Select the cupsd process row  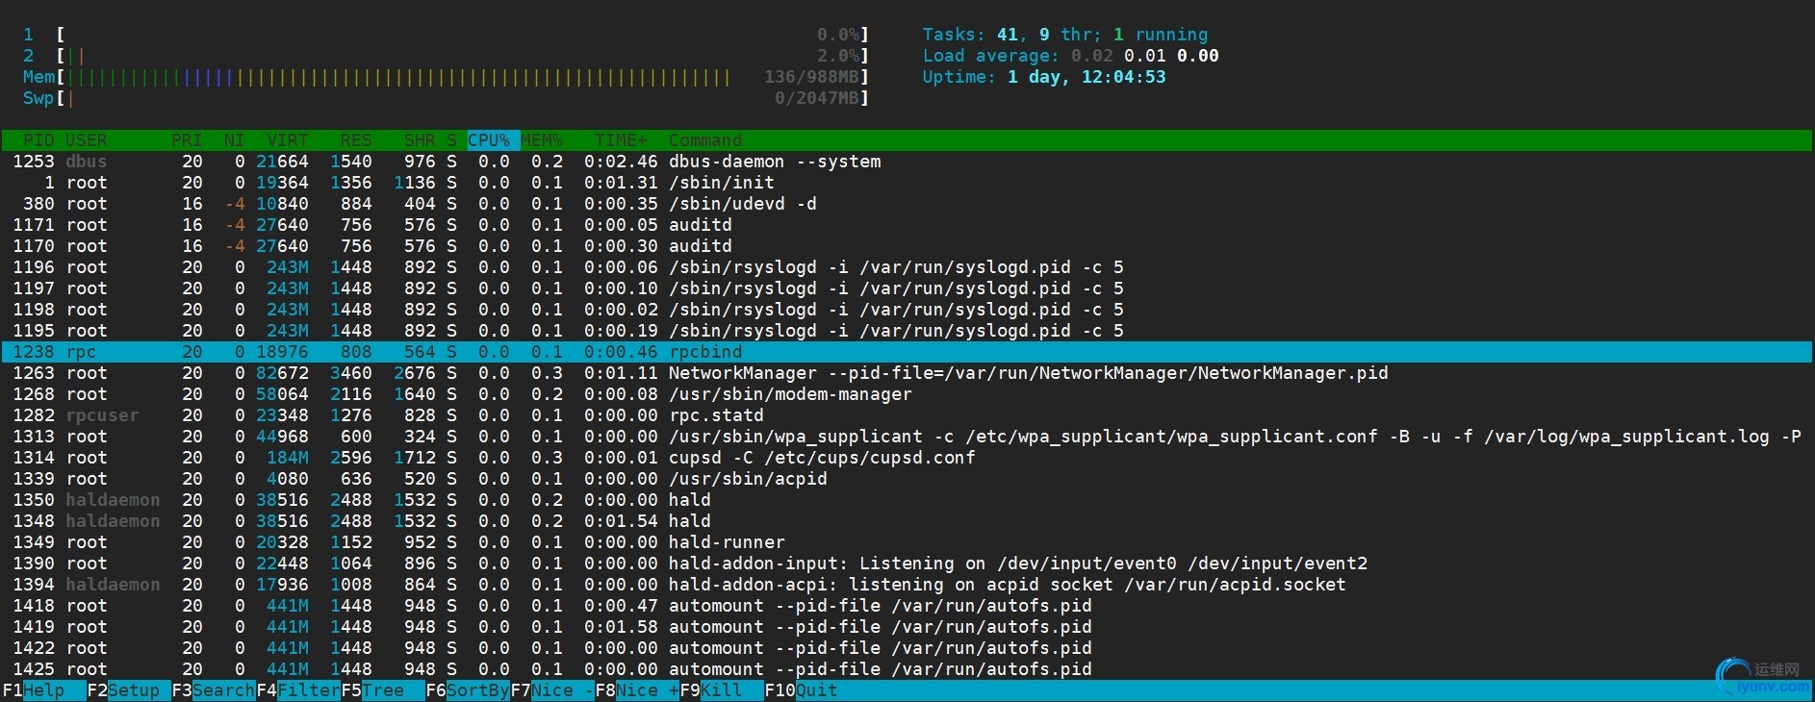[x=907, y=458]
